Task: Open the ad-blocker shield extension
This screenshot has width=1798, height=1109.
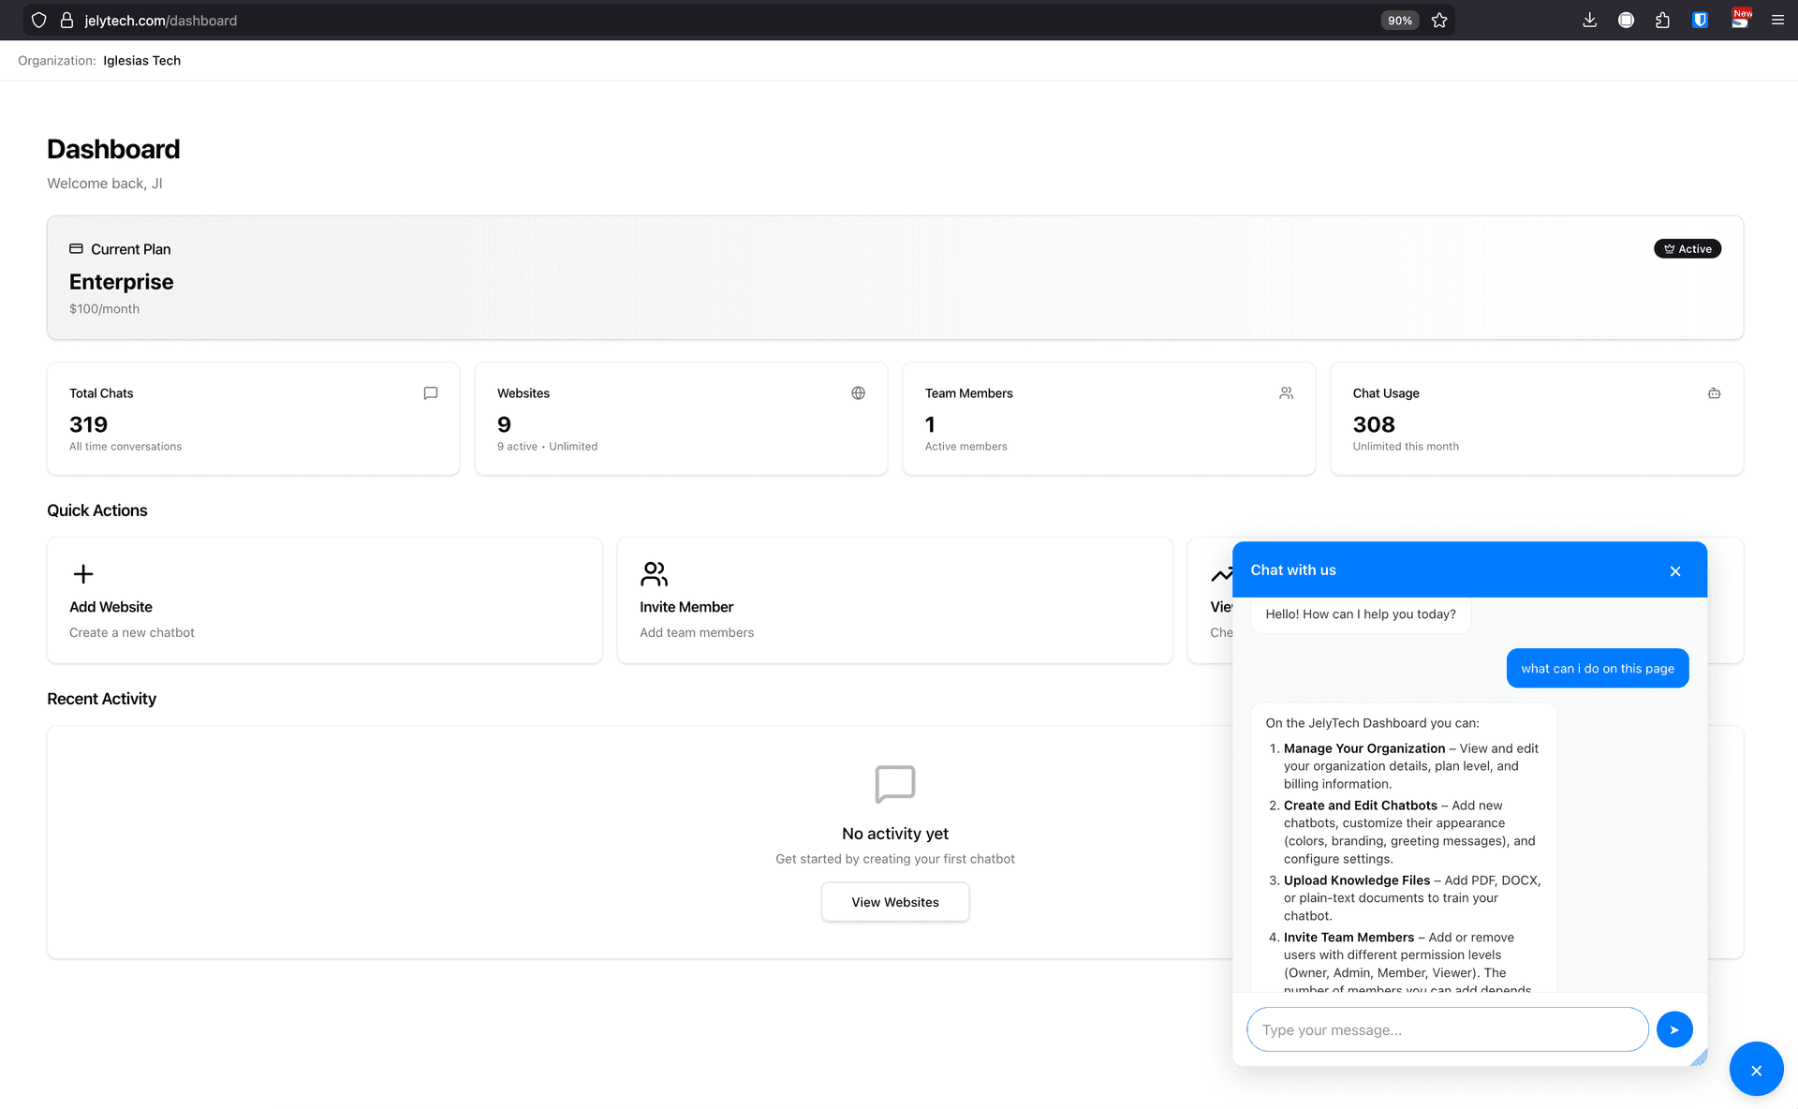Action: [x=1700, y=20]
